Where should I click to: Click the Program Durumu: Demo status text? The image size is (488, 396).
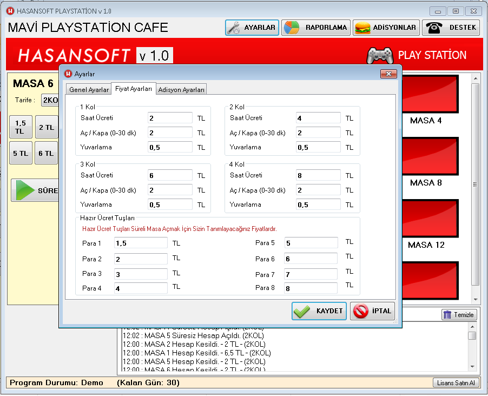pos(56,382)
